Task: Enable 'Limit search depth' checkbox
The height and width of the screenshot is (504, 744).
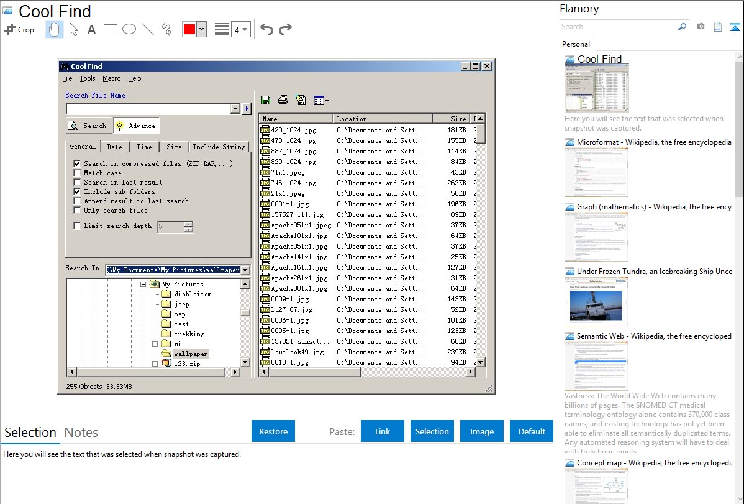Action: (78, 226)
